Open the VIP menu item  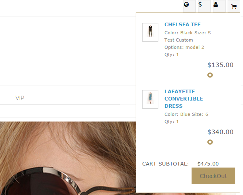pos(20,98)
